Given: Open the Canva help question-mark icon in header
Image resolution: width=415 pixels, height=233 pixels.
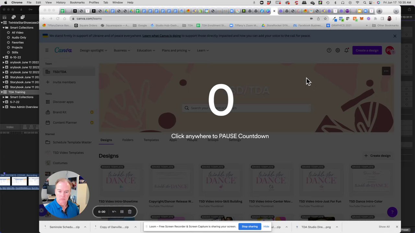Looking at the screenshot, I should [x=329, y=50].
